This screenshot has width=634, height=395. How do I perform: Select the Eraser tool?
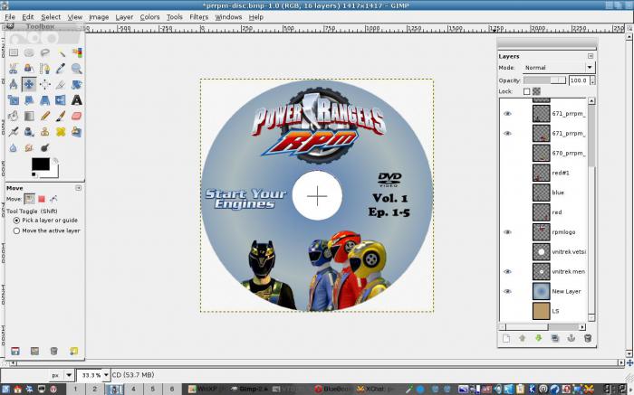(x=76, y=117)
